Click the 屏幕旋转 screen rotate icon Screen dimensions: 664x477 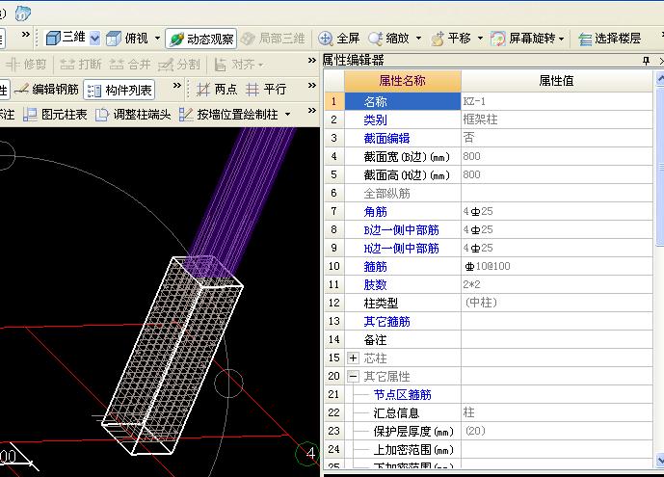tap(498, 39)
